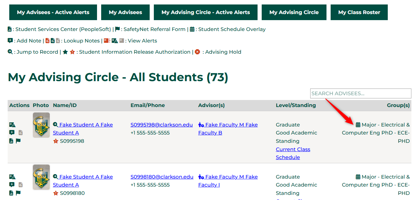The image size is (420, 200).
Task: Open schedule overlay calendar icon for S0995198
Action: click(x=358, y=125)
